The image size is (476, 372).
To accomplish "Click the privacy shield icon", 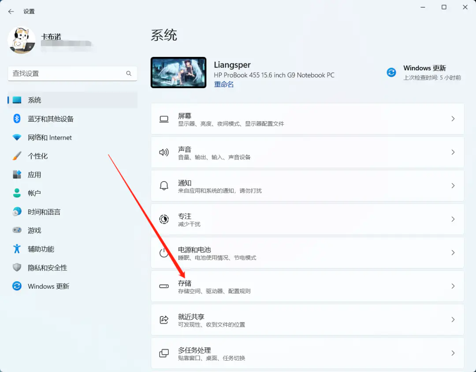I will (x=17, y=268).
